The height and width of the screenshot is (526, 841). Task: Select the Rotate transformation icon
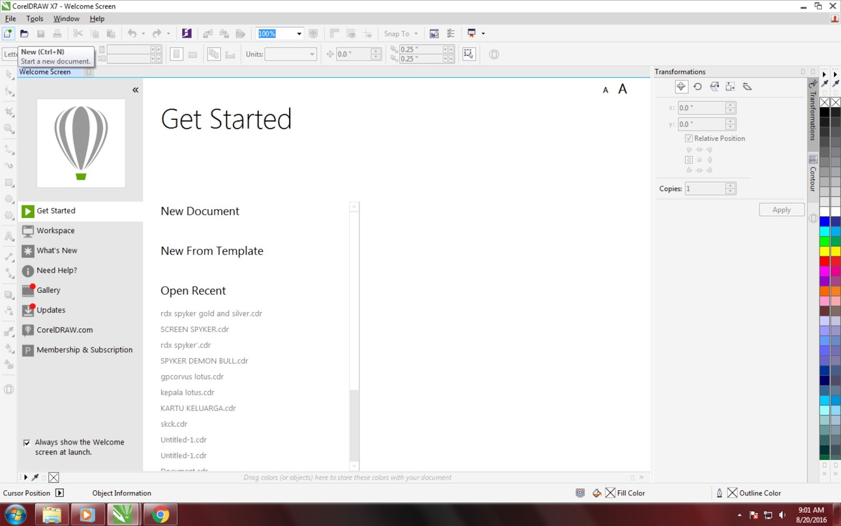(x=698, y=87)
